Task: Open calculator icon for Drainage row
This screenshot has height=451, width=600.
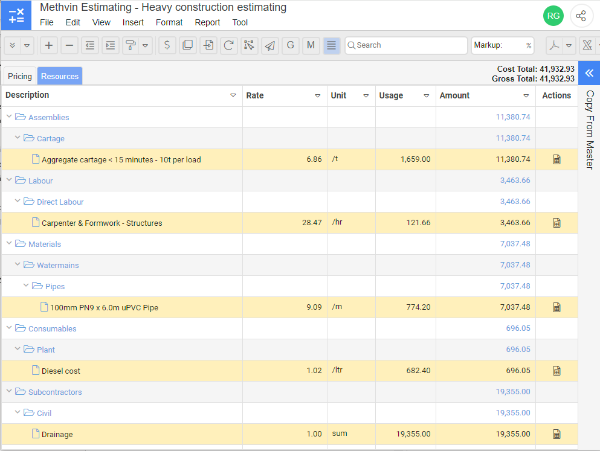Action: 556,434
